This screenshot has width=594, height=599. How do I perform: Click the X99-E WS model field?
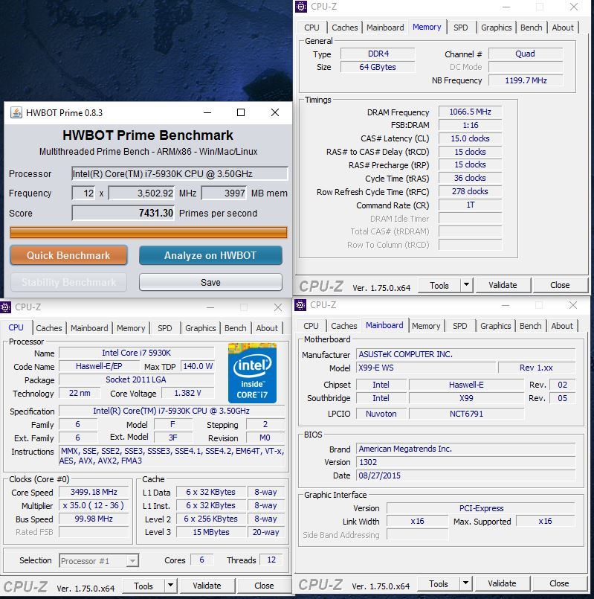426,368
